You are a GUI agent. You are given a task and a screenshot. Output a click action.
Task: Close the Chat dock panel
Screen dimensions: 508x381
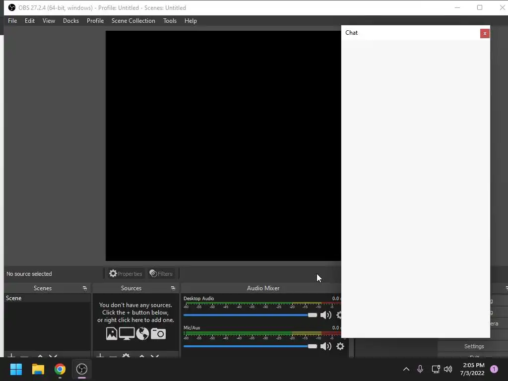coord(485,33)
